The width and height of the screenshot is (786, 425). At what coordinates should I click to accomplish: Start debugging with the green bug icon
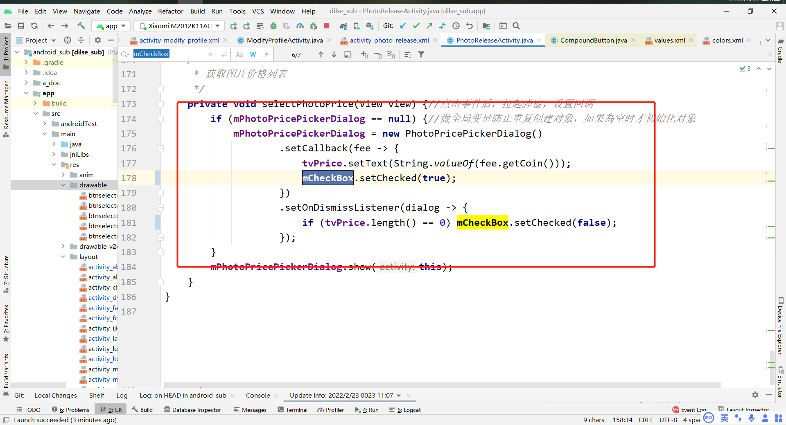click(273, 26)
